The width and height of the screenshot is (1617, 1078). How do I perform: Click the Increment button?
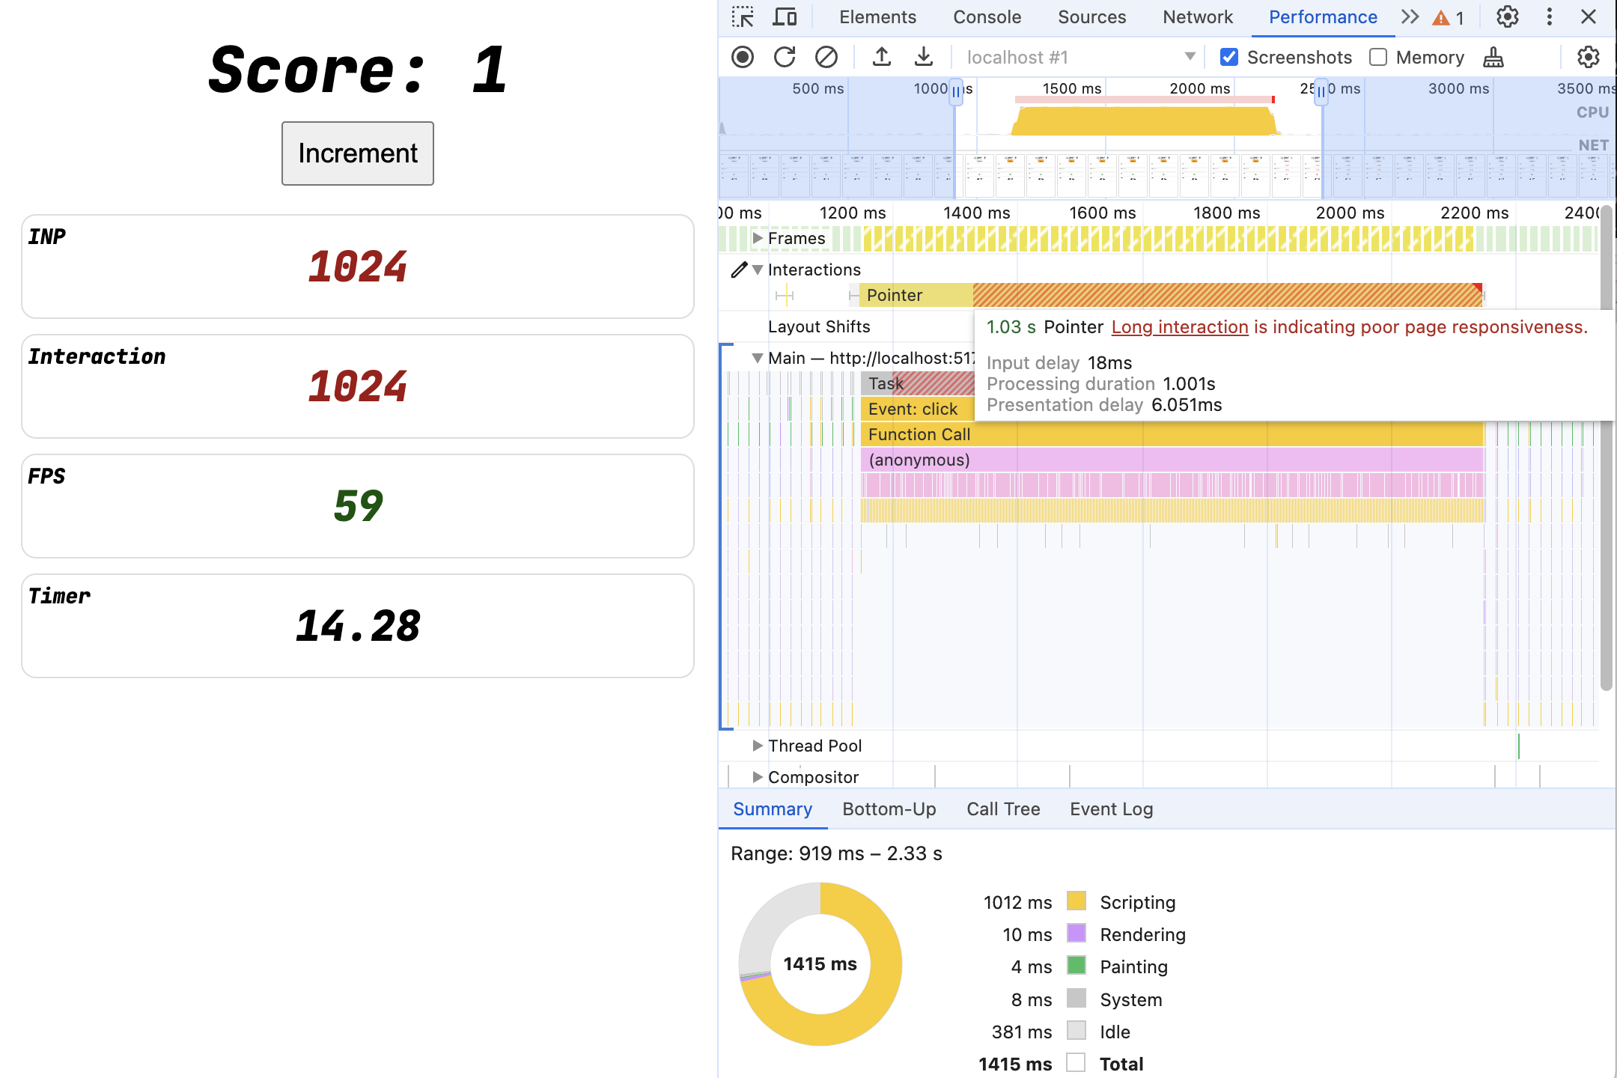(x=357, y=153)
